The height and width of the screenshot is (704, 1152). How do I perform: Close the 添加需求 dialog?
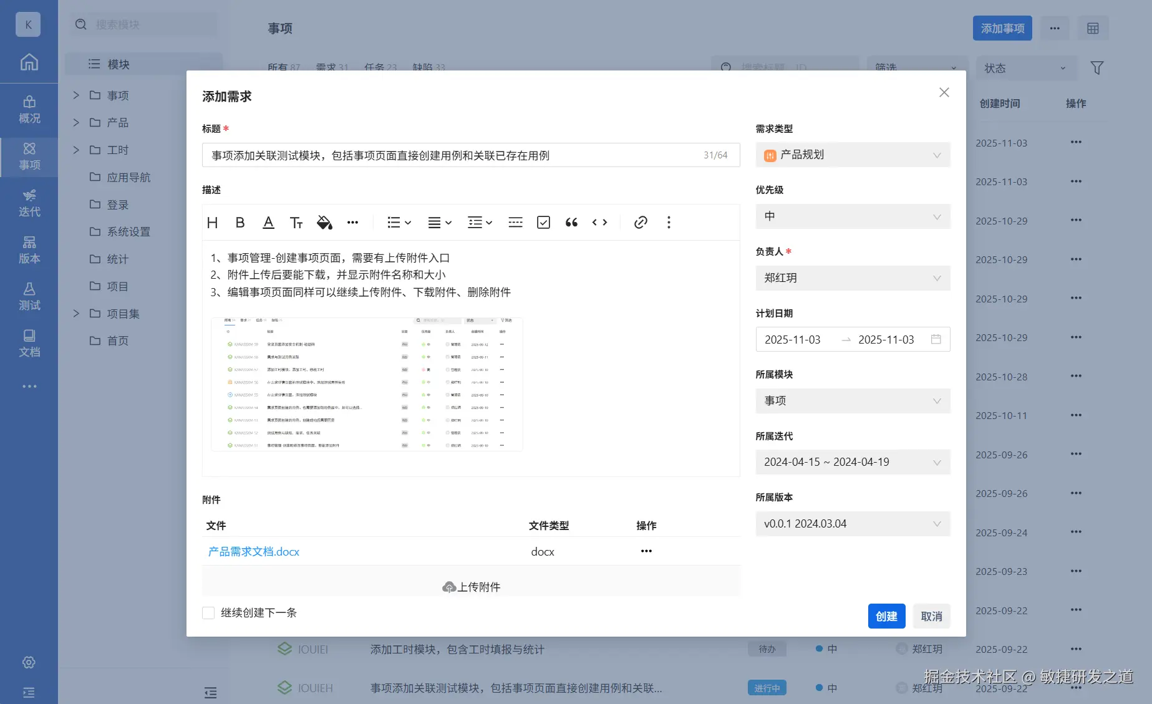point(944,92)
